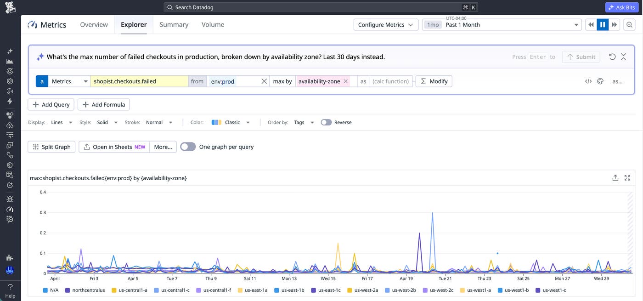Expand the graph to full screen
The height and width of the screenshot is (301, 643).
pos(627,178)
